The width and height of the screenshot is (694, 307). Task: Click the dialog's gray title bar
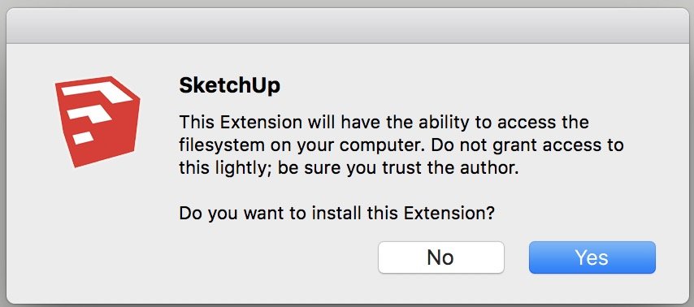(347, 27)
